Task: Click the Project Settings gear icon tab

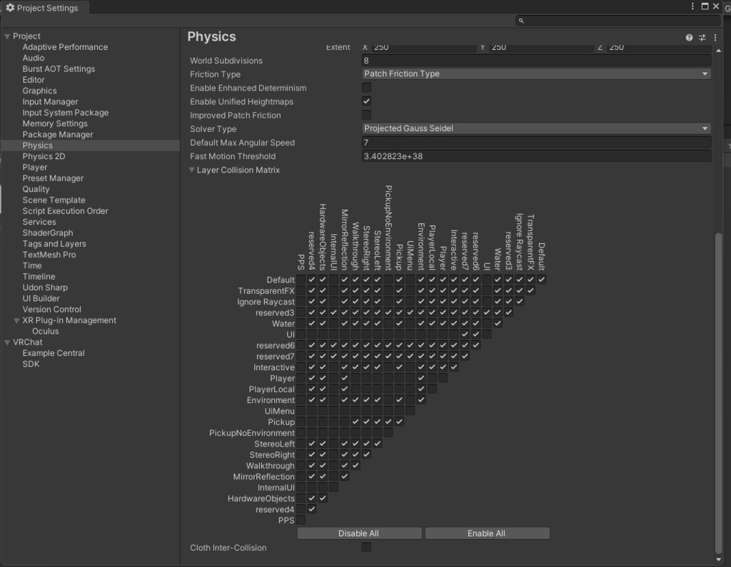Action: [x=10, y=8]
